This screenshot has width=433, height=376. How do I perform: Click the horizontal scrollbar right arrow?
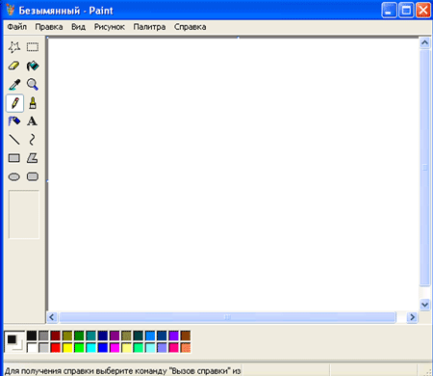pos(412,317)
